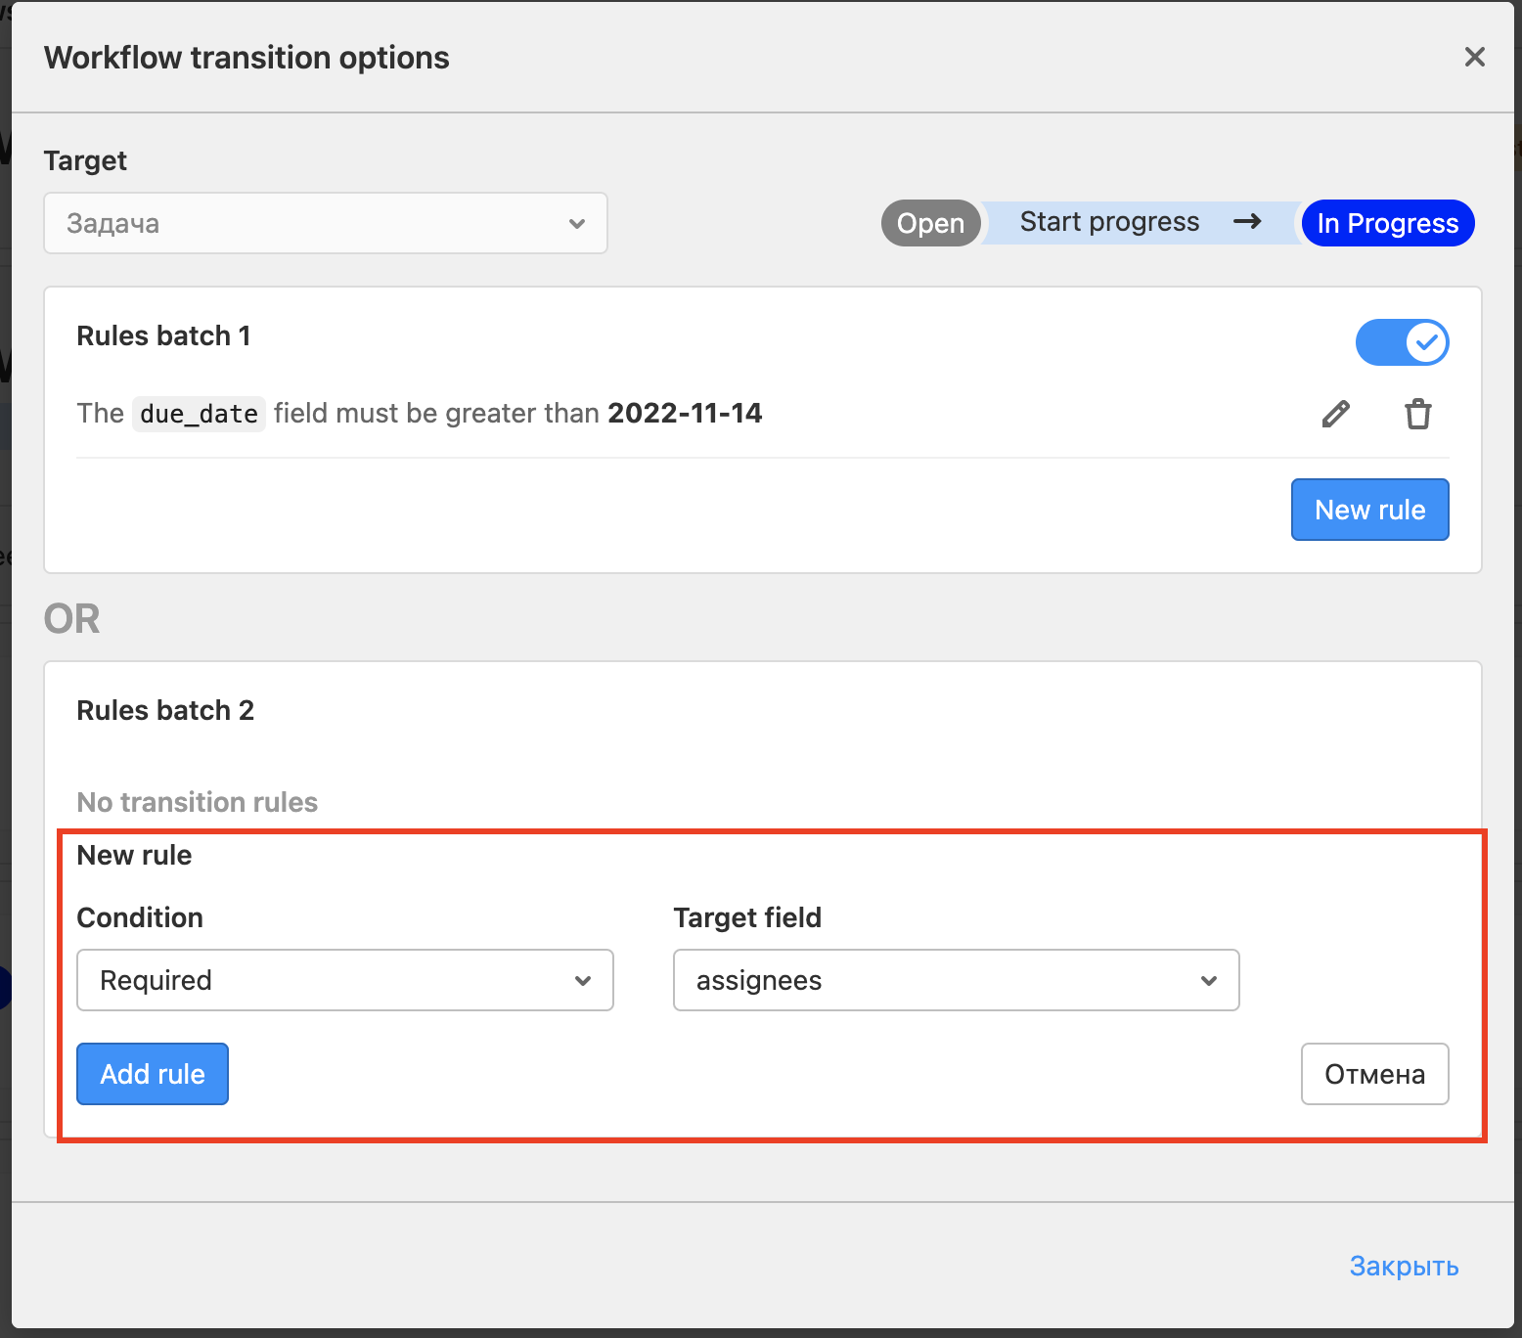Select the In Progress status badge
Viewport: 1522px width, 1338px height.
1387,224
